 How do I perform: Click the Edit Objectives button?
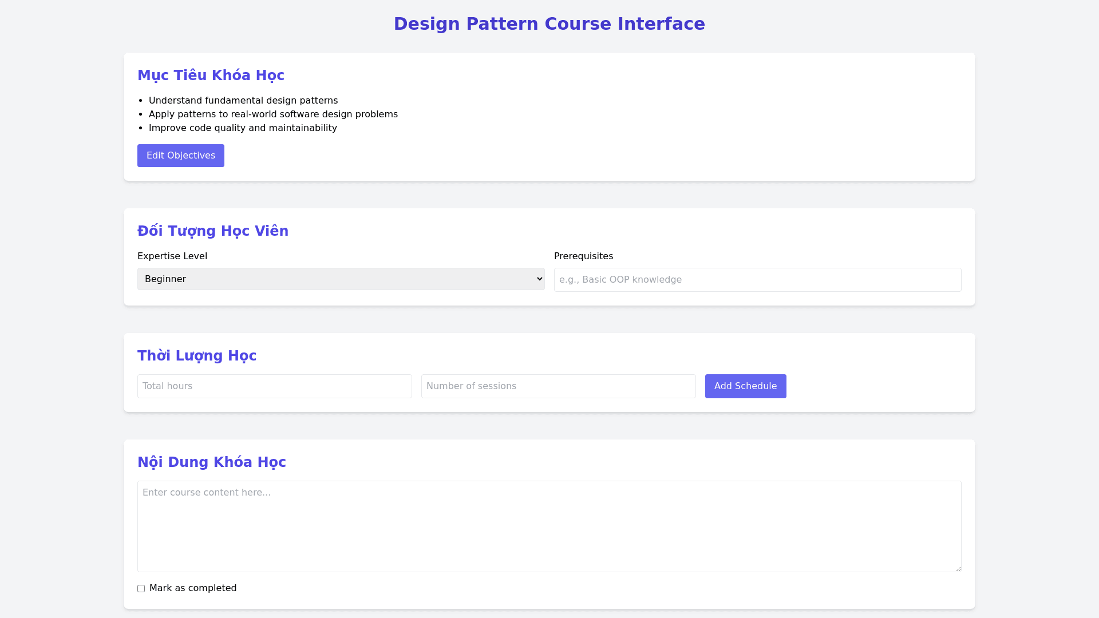click(x=180, y=156)
